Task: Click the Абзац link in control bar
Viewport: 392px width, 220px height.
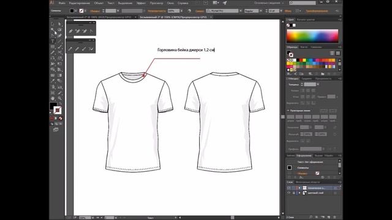Action: 288,11
